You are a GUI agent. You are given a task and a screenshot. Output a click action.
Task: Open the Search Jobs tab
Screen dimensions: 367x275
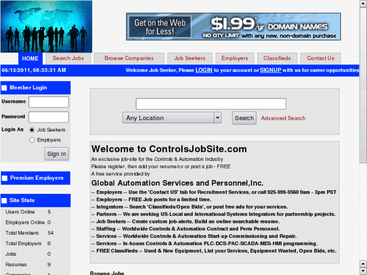point(68,59)
